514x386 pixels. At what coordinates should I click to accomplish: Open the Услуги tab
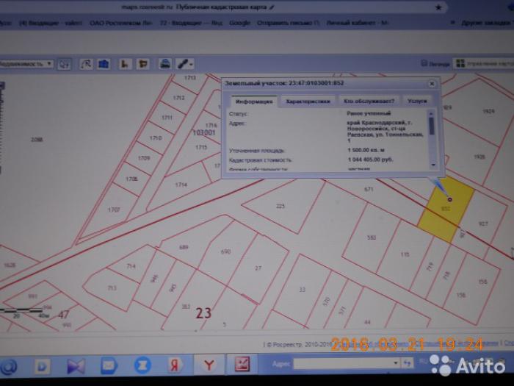click(x=417, y=101)
